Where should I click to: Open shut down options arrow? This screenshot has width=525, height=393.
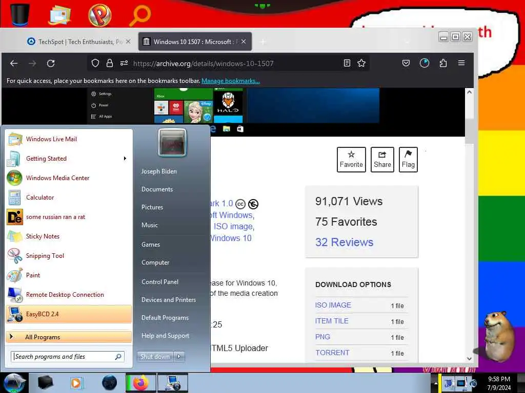coord(179,357)
